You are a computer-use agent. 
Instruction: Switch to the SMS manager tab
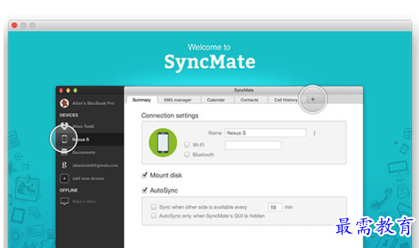tap(178, 100)
